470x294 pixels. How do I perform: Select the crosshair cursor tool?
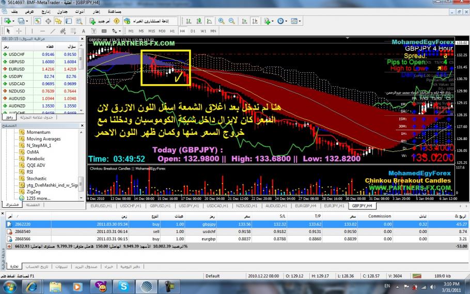coord(19,30)
